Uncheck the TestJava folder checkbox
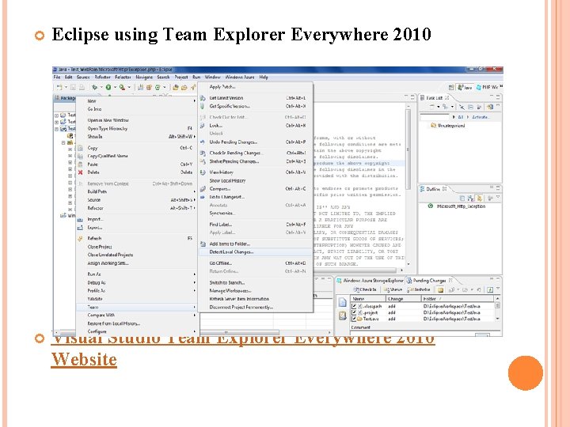 [354, 319]
